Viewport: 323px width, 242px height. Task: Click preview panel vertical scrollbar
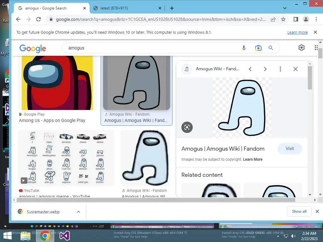(310, 78)
